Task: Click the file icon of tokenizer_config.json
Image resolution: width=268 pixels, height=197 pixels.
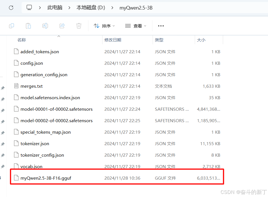Action: [x=16, y=155]
